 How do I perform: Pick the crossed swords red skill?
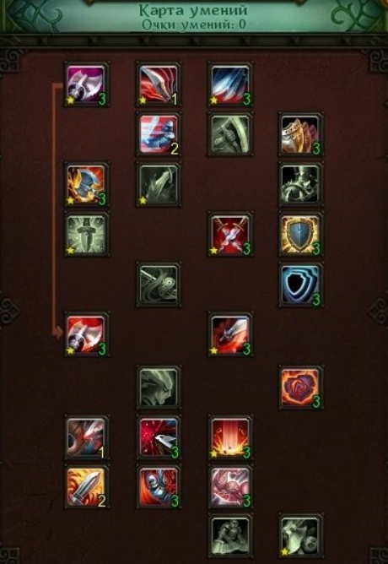[x=230, y=234]
